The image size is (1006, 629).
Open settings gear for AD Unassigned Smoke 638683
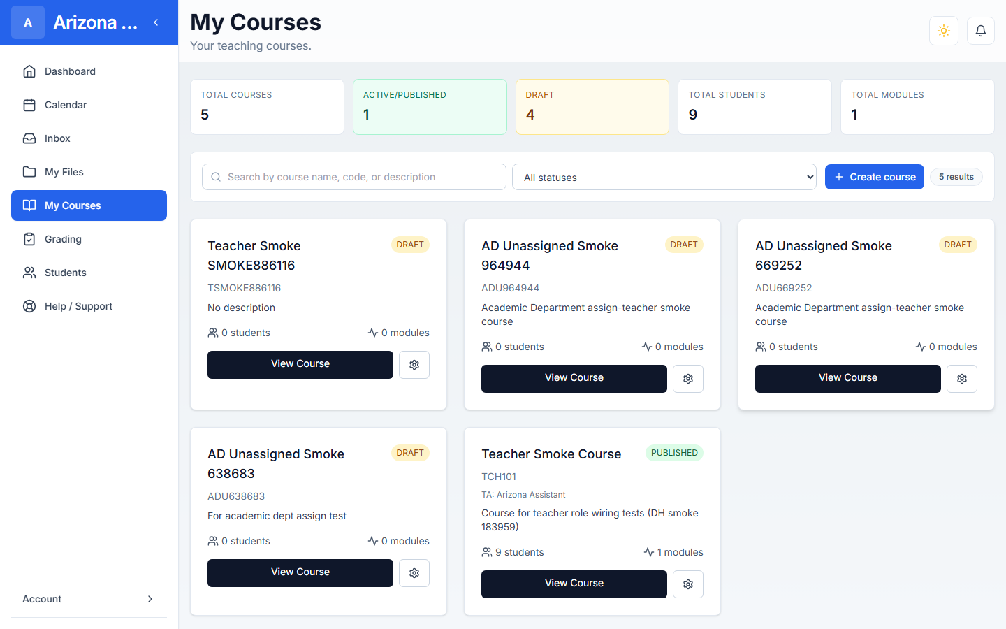point(414,573)
